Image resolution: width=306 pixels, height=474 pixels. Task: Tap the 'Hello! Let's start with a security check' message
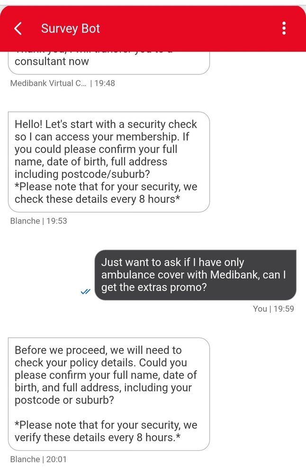point(109,162)
